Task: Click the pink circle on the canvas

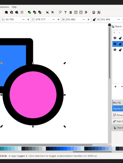Action: (x=33, y=95)
